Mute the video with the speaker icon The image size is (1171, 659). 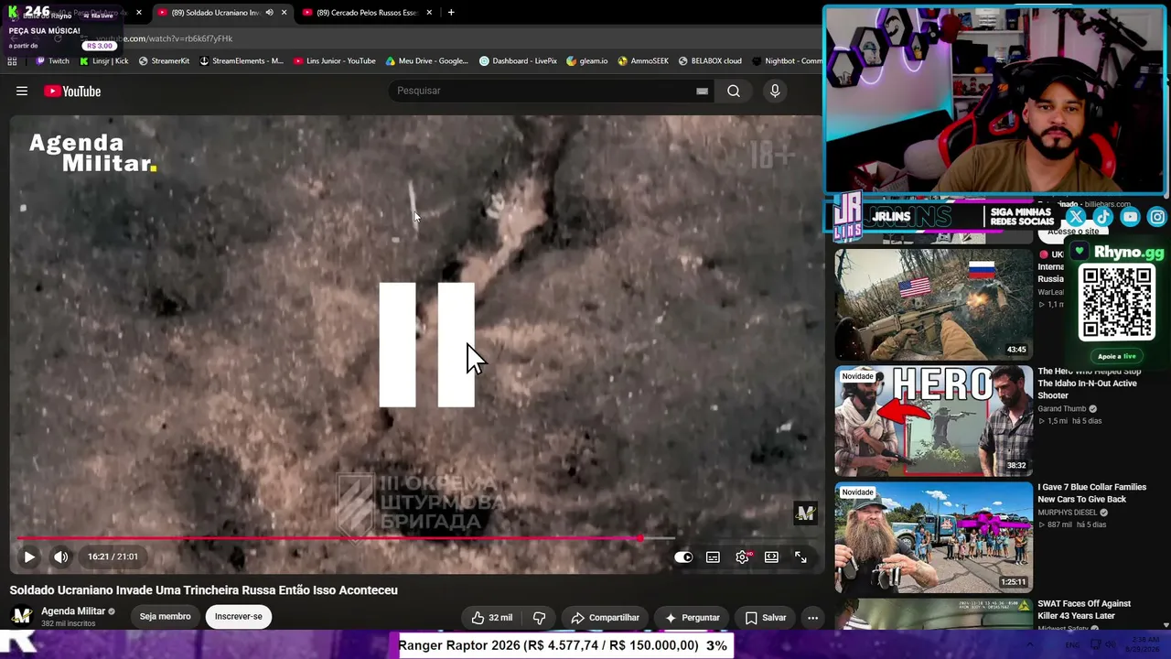[x=60, y=556]
